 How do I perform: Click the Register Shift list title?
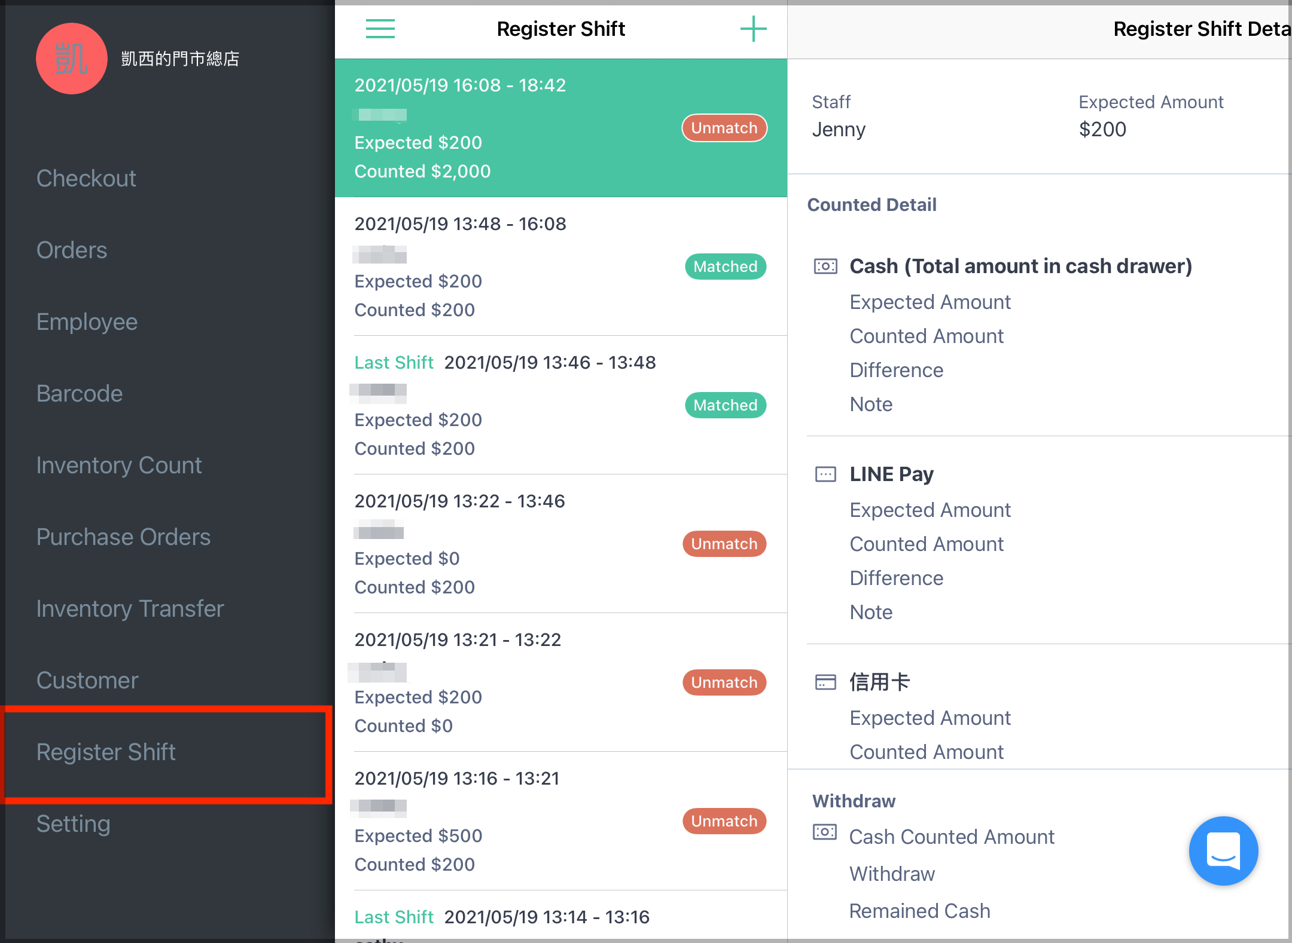(560, 29)
